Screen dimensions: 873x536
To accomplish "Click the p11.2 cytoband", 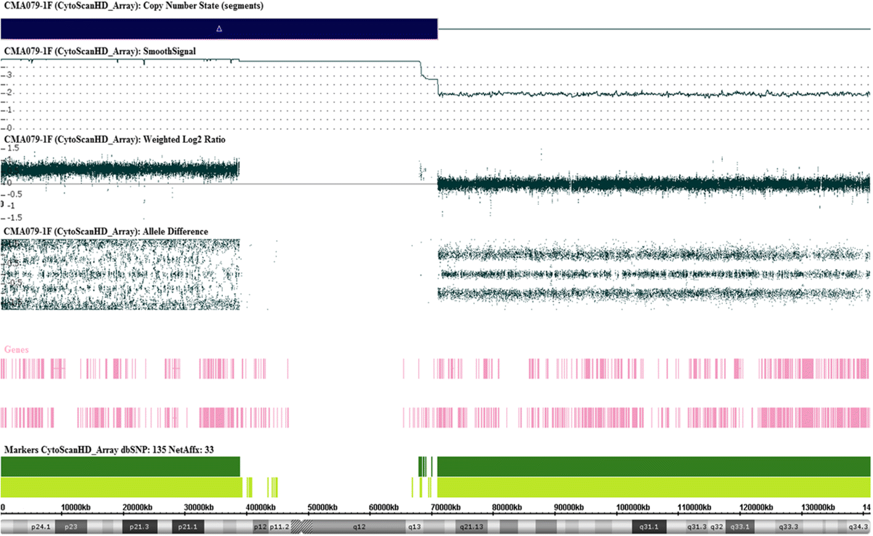I will [x=279, y=527].
